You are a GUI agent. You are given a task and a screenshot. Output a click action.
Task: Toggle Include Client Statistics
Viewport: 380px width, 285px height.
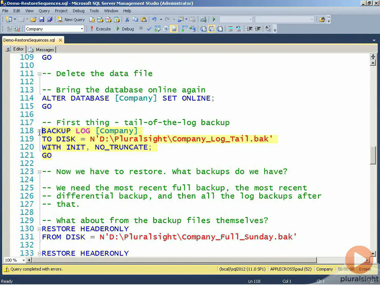click(x=193, y=29)
